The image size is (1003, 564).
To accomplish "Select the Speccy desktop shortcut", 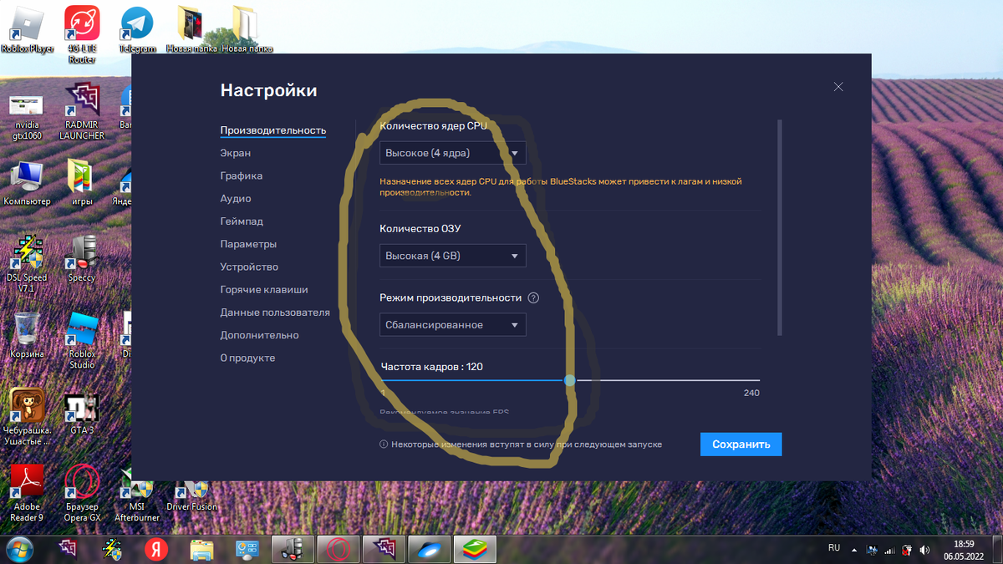I will pyautogui.click(x=82, y=258).
